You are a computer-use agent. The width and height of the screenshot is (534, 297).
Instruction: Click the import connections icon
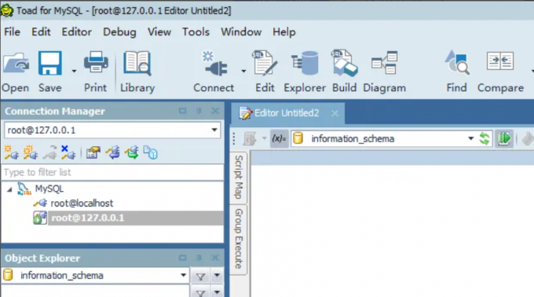click(x=113, y=152)
